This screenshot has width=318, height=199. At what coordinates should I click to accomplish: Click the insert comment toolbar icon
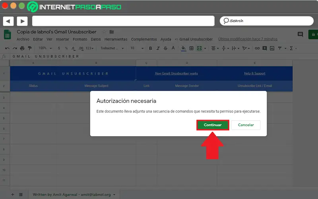click(x=265, y=48)
